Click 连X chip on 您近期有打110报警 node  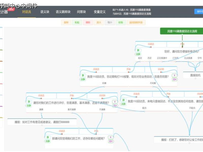point(175,79)
